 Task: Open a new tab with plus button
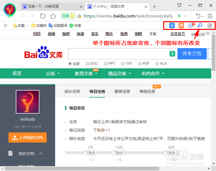click(x=155, y=6)
